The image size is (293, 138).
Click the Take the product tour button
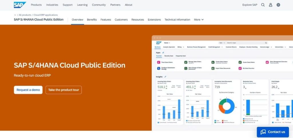click(x=64, y=90)
